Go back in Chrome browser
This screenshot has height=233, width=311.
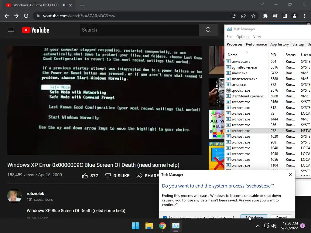click(7, 16)
